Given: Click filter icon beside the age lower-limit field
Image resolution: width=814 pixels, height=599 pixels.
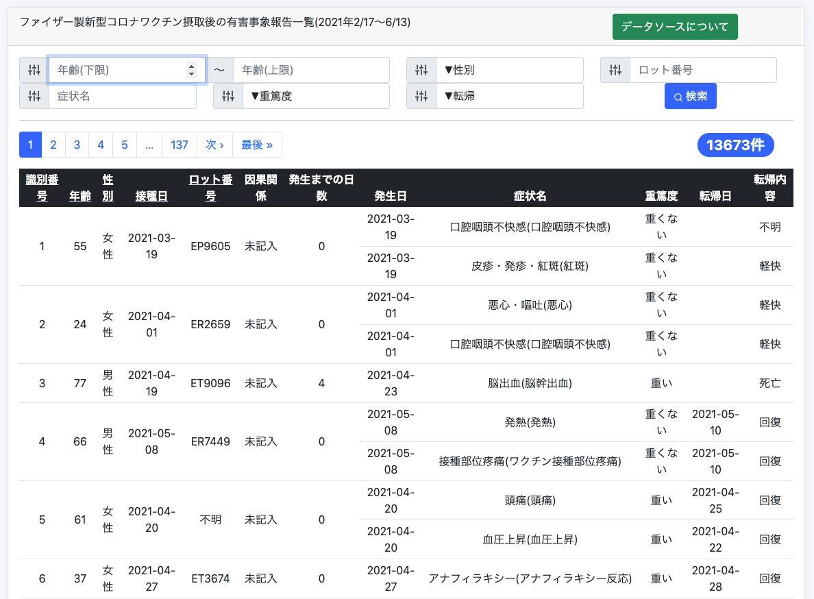Looking at the screenshot, I should (x=34, y=70).
